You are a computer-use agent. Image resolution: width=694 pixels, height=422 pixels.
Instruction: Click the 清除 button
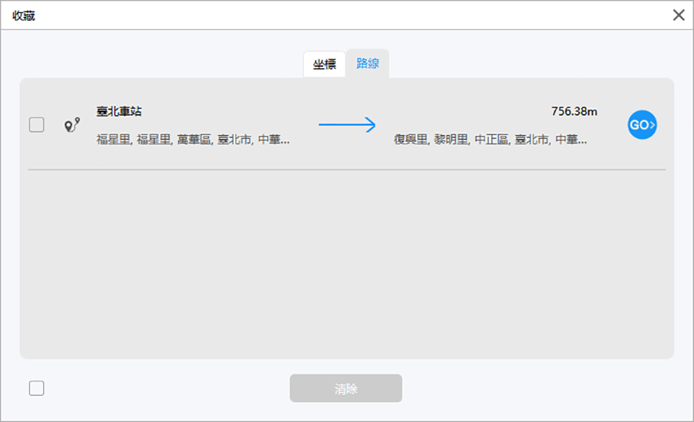point(345,388)
